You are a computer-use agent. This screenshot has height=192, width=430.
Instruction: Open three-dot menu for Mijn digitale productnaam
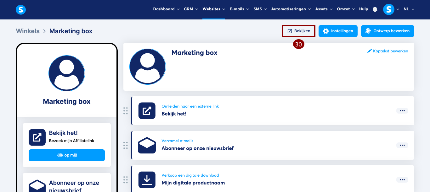pos(402,180)
